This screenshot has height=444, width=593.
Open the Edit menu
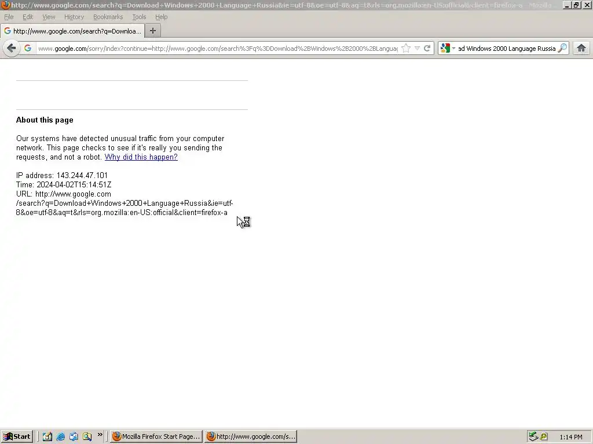coord(28,17)
